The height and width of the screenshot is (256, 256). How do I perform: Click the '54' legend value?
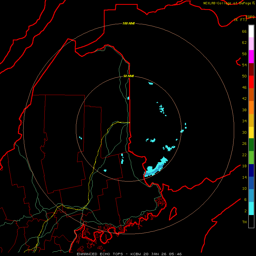coord(244,65)
